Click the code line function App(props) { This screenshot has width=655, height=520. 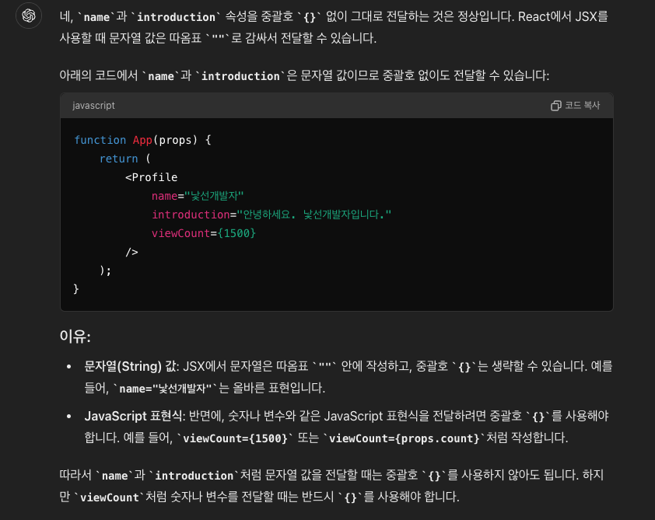point(142,140)
